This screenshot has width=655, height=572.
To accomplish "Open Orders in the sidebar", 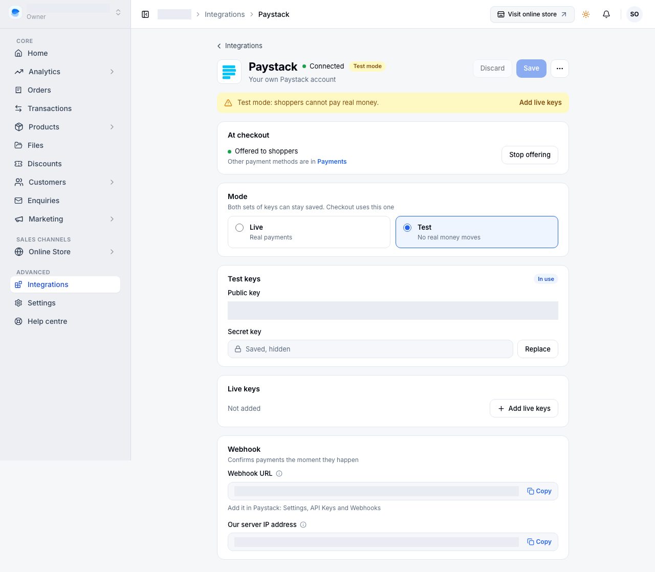I will pos(65,90).
